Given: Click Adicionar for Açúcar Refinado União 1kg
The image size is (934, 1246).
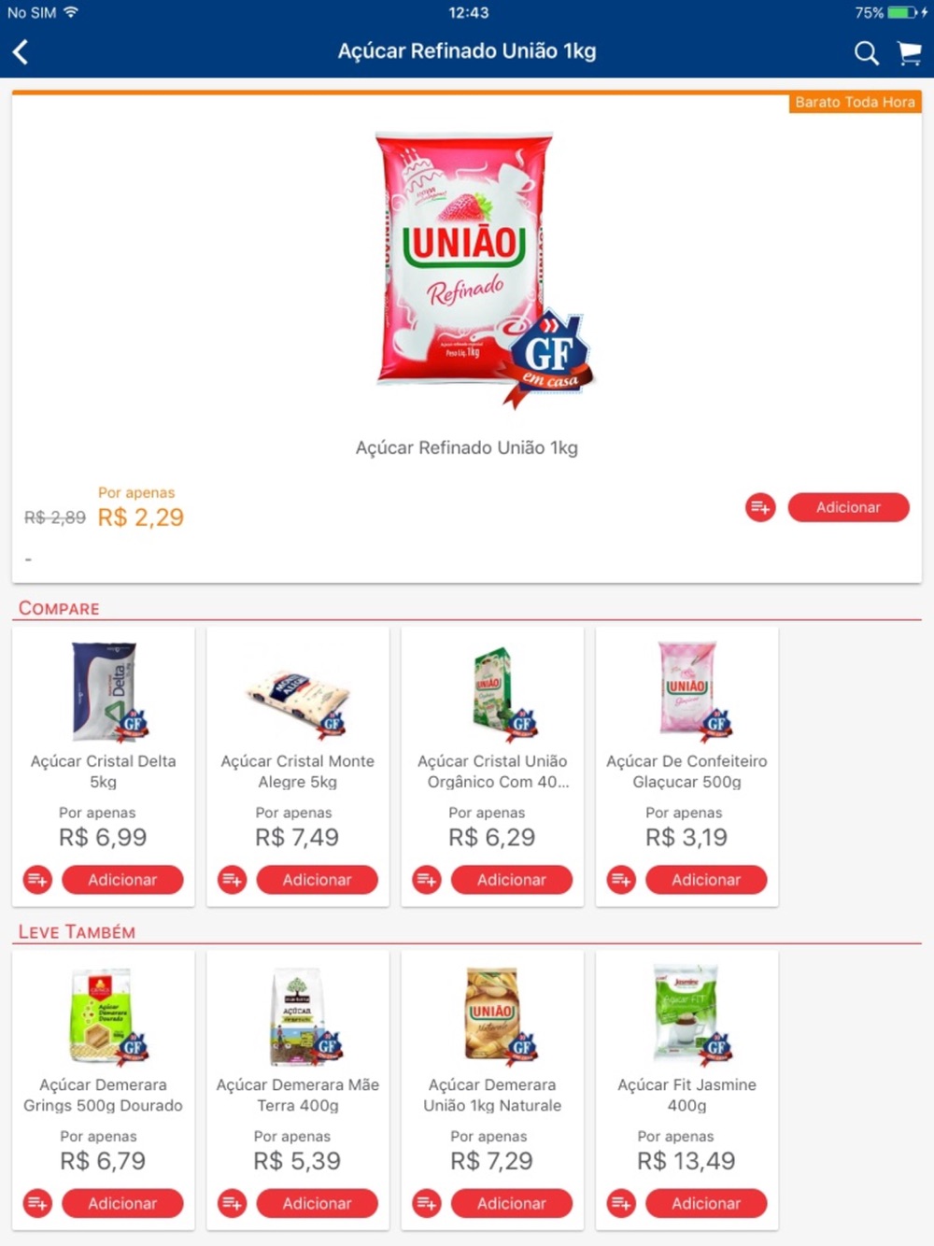Looking at the screenshot, I should pyautogui.click(x=848, y=507).
